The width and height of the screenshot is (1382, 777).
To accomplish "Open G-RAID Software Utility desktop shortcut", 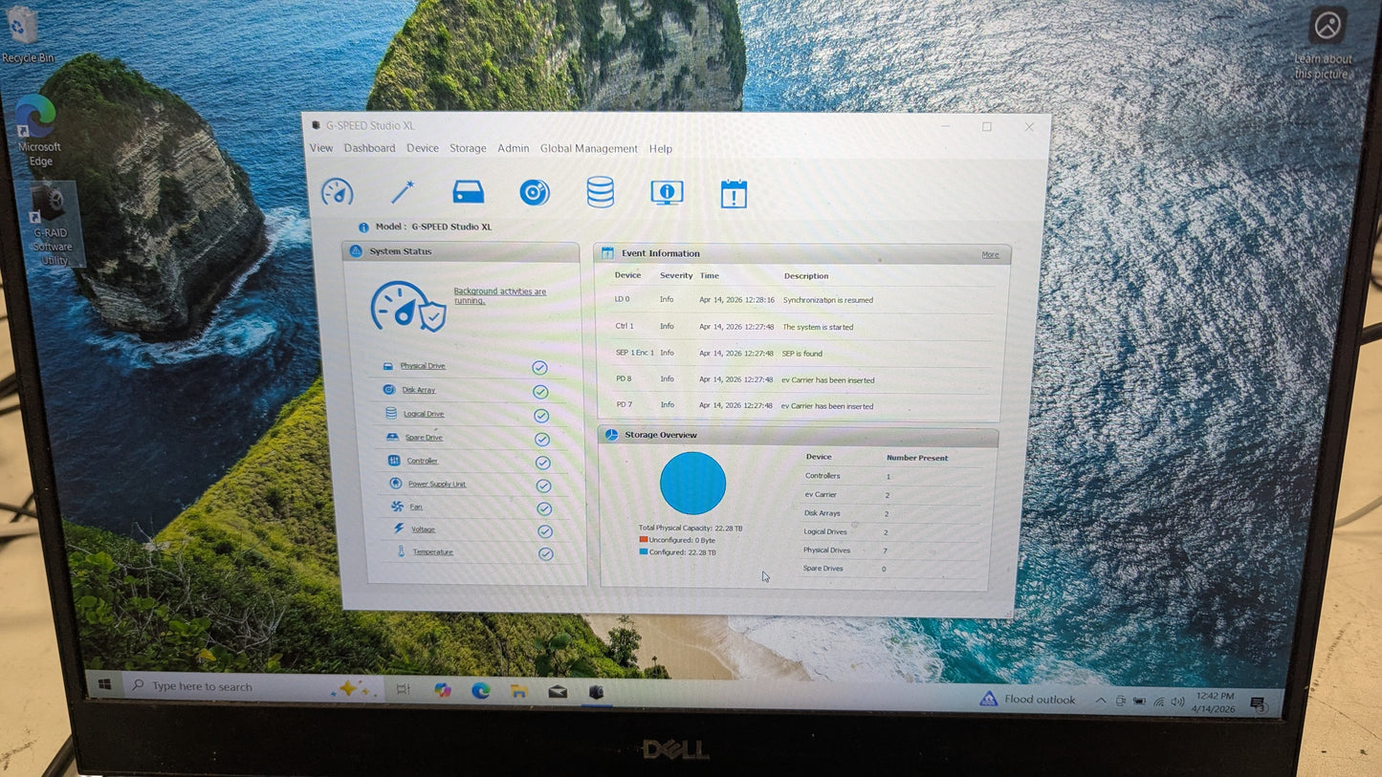I will coord(52,226).
